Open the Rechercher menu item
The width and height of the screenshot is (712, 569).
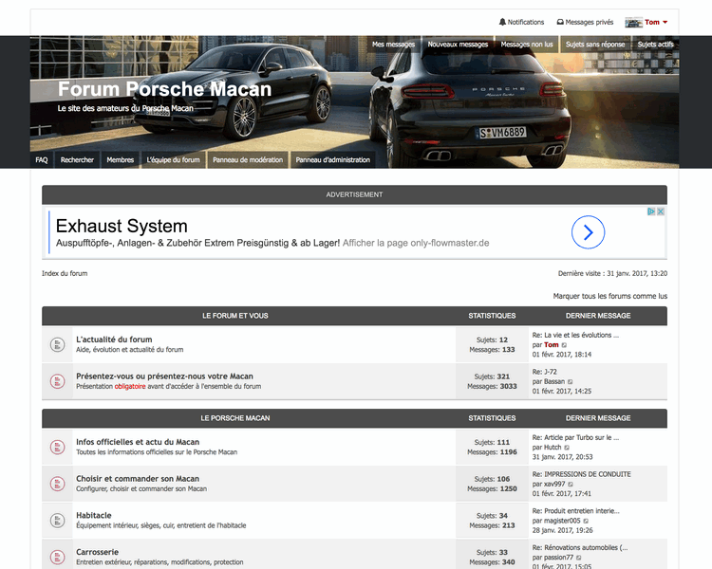(77, 159)
